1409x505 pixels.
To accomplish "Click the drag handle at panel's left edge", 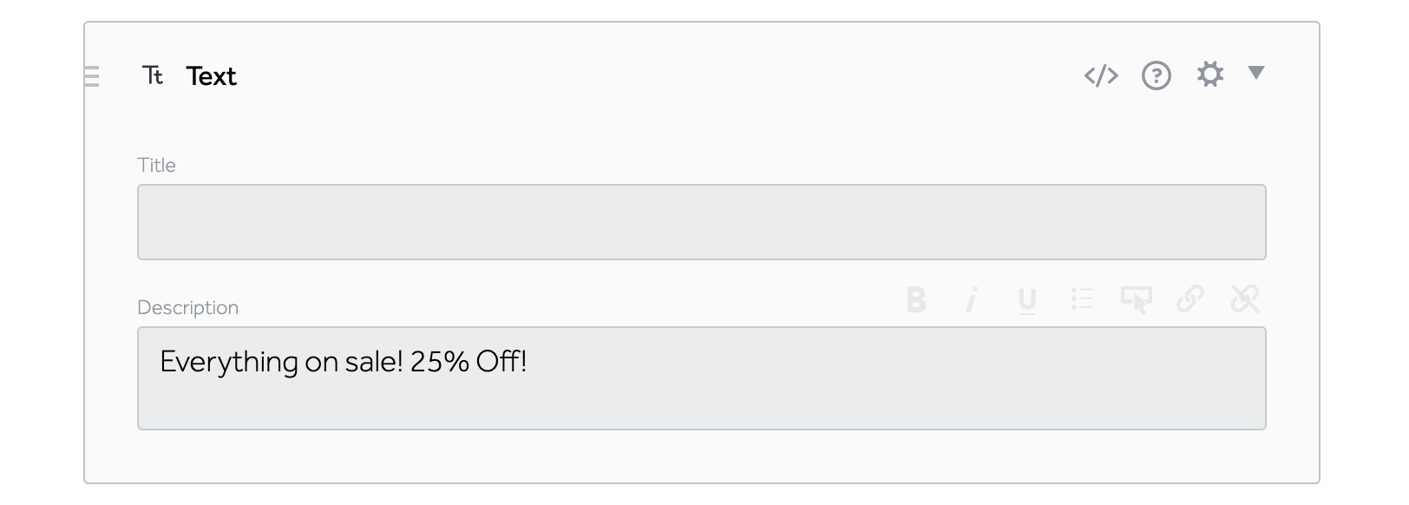I will pos(92,76).
